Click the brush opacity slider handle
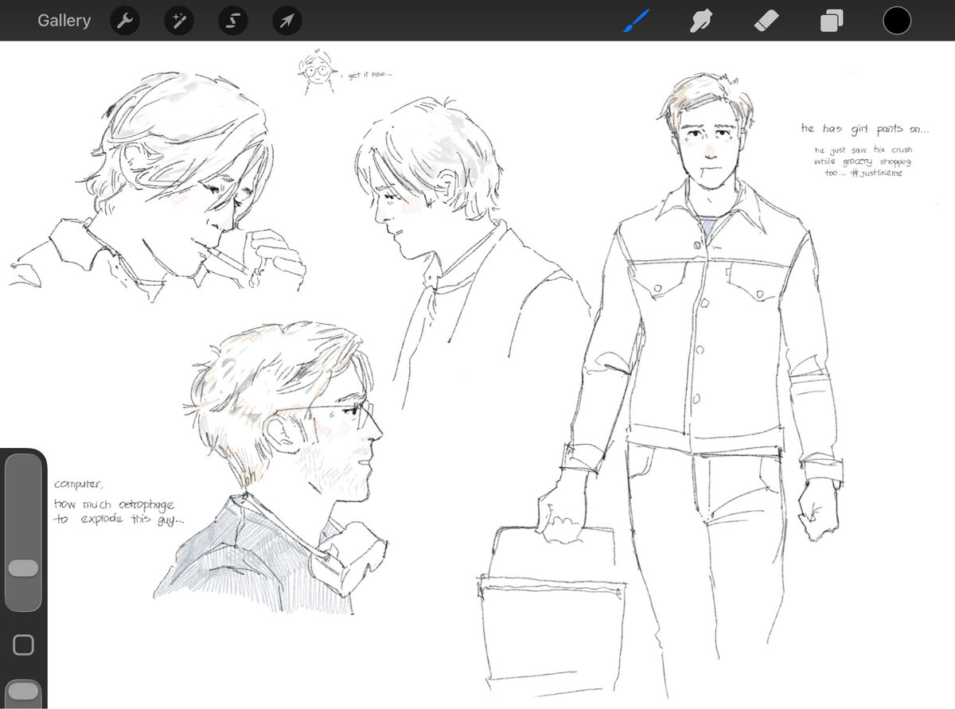 click(23, 690)
